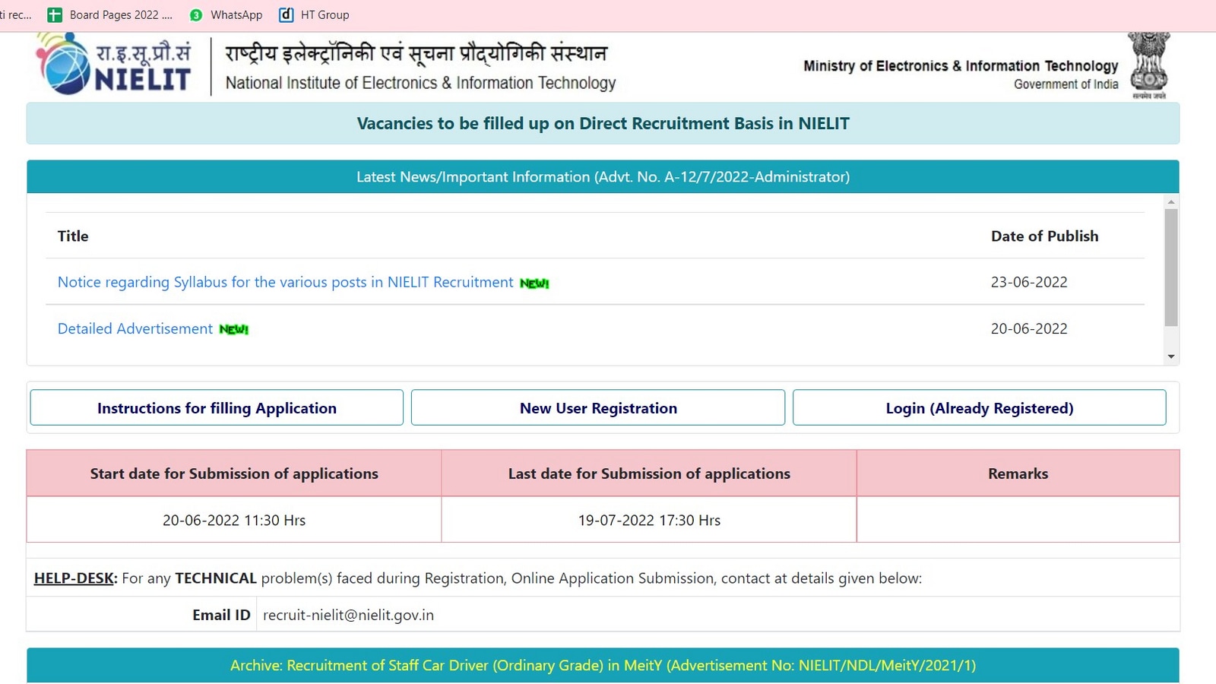Viewport: 1216px width, 684px height.
Task: Click the Title column header
Action: (x=73, y=236)
